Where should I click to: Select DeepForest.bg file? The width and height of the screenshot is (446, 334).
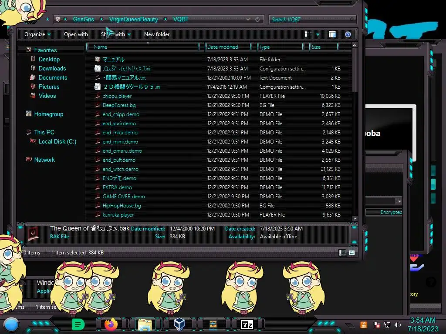coord(119,105)
